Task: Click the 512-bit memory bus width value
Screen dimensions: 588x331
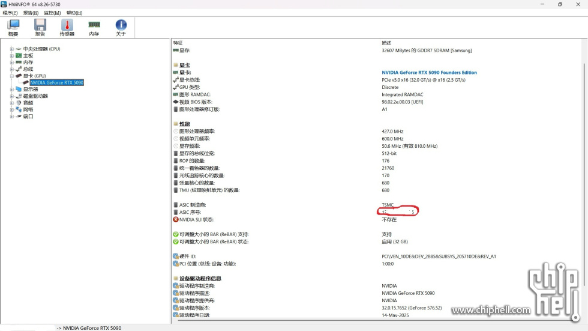Action: point(389,154)
